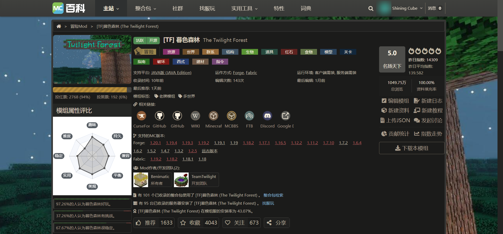The width and height of the screenshot is (503, 234).
Task: Click the search magnifier icon
Action: pos(371,8)
